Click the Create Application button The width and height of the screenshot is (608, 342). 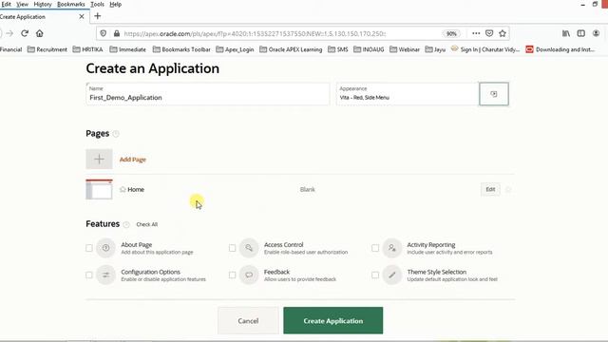coord(333,321)
